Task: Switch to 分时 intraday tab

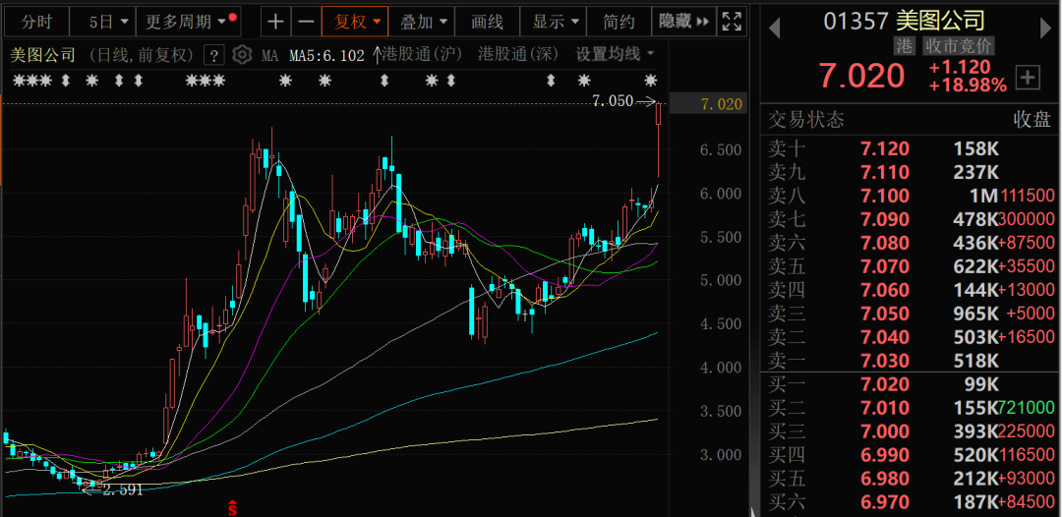Action: click(x=35, y=22)
